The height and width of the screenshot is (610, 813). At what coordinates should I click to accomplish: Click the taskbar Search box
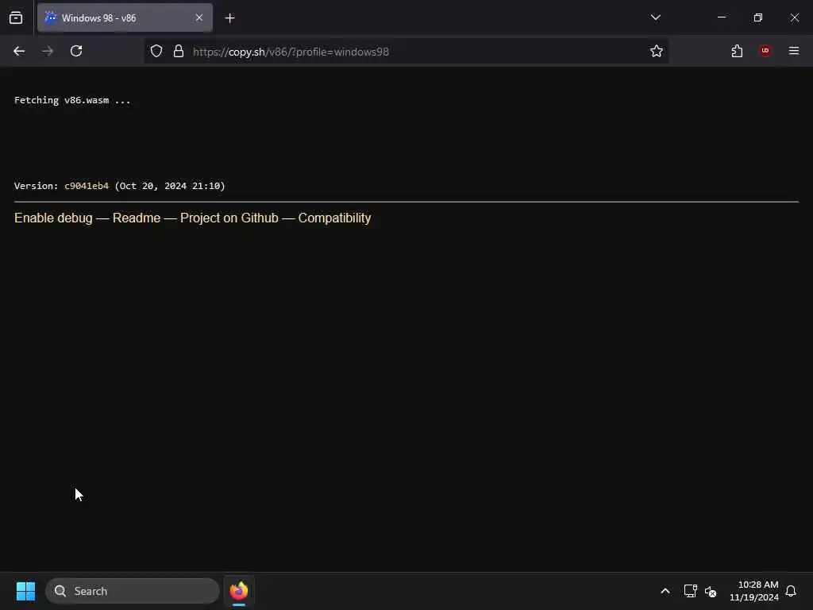(x=133, y=591)
